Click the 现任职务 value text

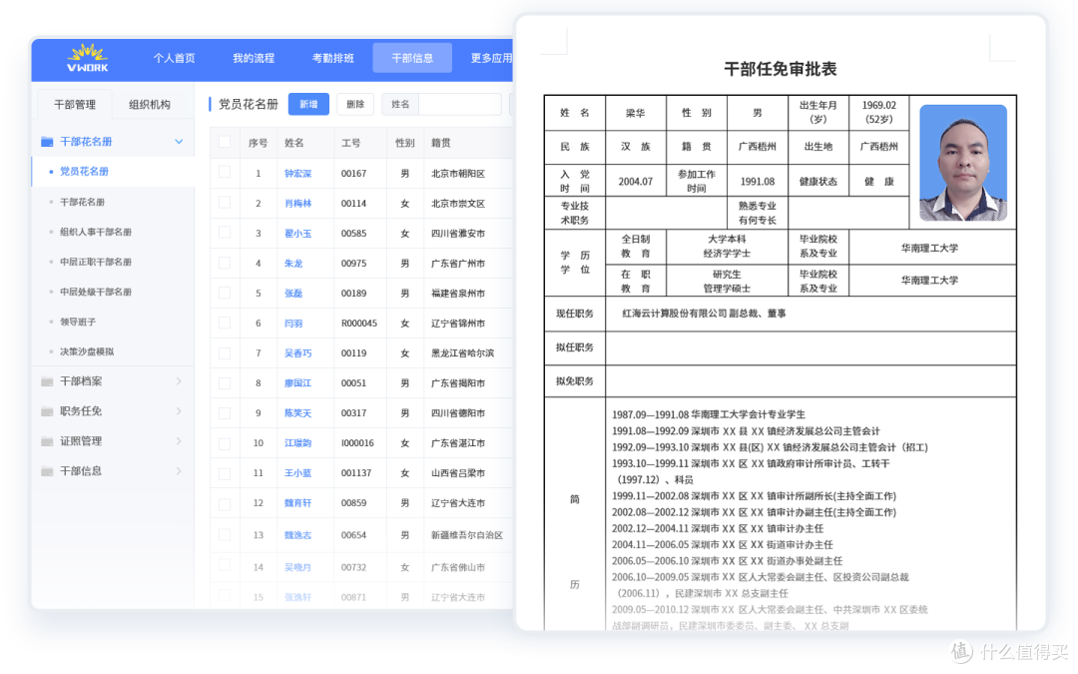pyautogui.click(x=704, y=313)
